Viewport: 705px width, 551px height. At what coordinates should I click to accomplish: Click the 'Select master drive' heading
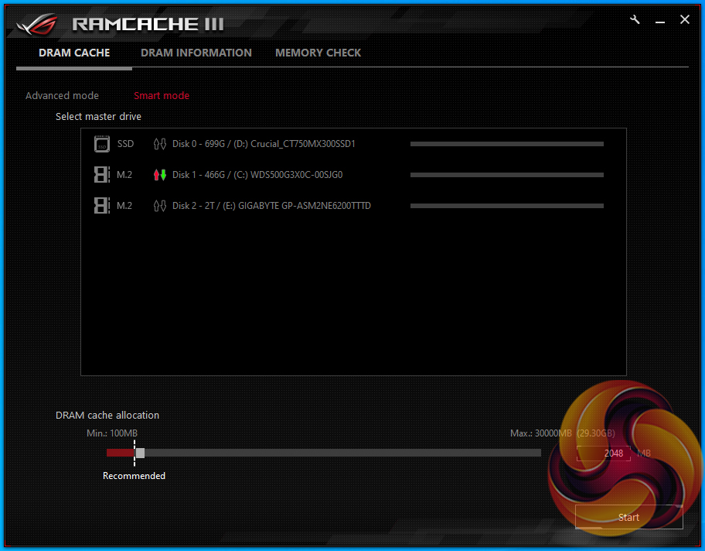[x=98, y=117]
